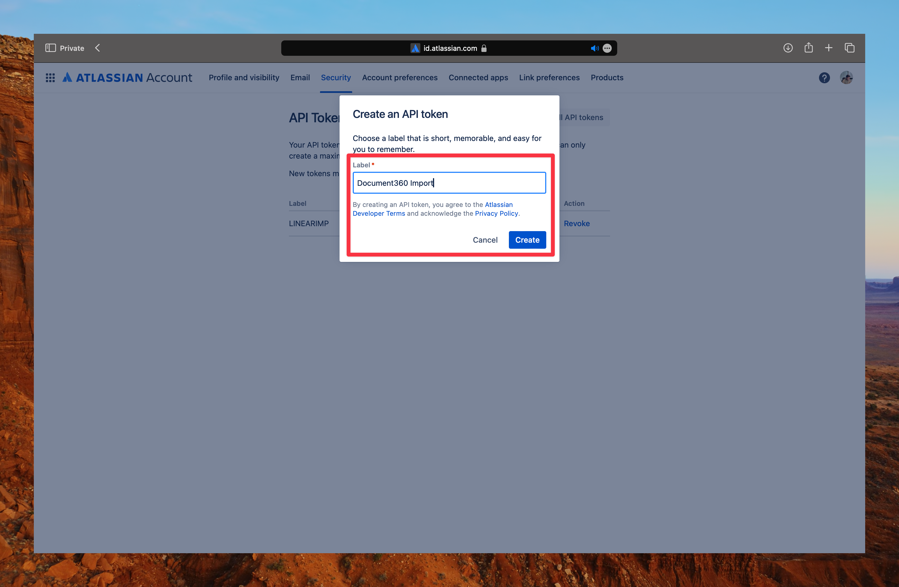Screen dimensions: 899x587
Task: Click the padlock icon in the address bar
Action: click(x=484, y=48)
